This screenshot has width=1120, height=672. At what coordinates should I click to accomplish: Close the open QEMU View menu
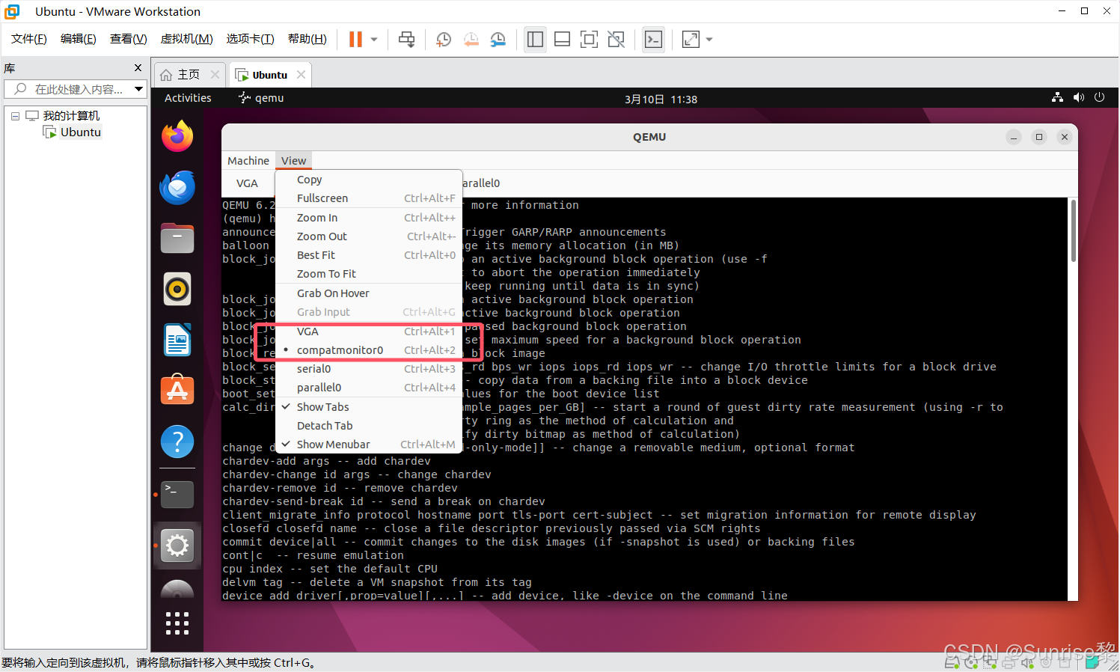293,161
